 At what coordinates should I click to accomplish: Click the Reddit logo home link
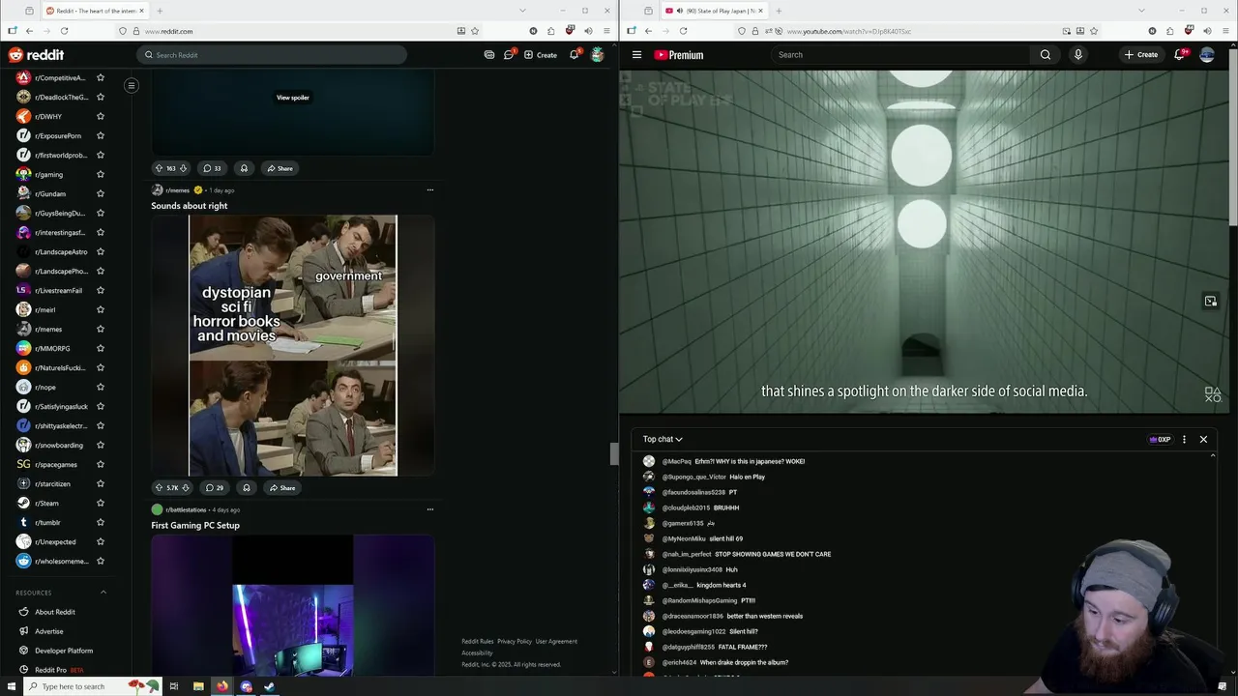pos(36,55)
